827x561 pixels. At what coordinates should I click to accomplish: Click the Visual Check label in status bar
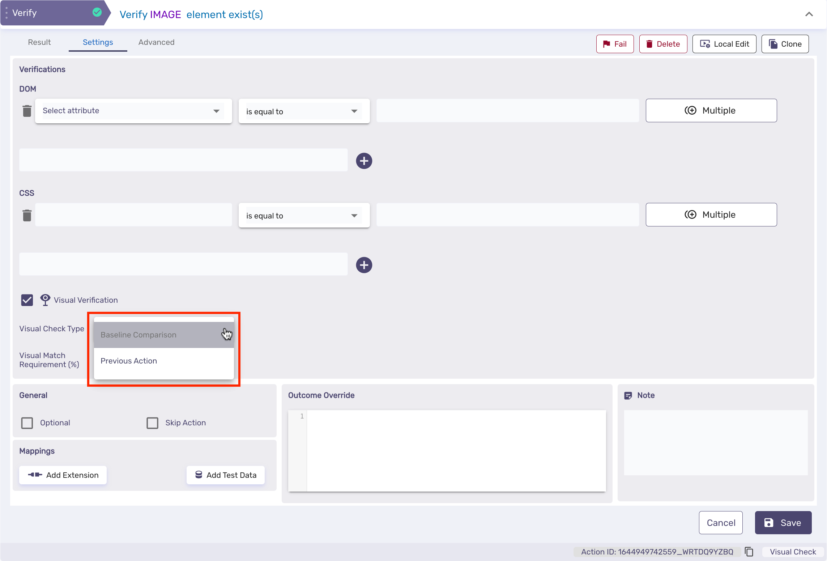coord(793,552)
